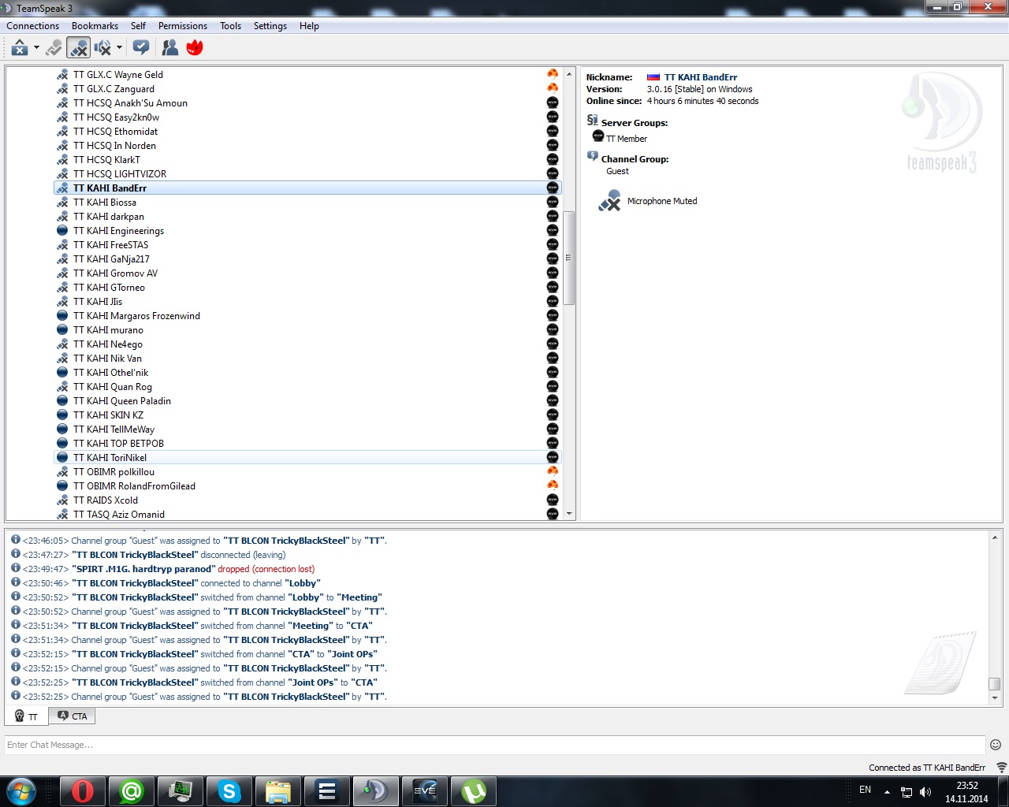1009x807 pixels.
Task: Click the user list scroll-down arrow
Action: point(569,514)
